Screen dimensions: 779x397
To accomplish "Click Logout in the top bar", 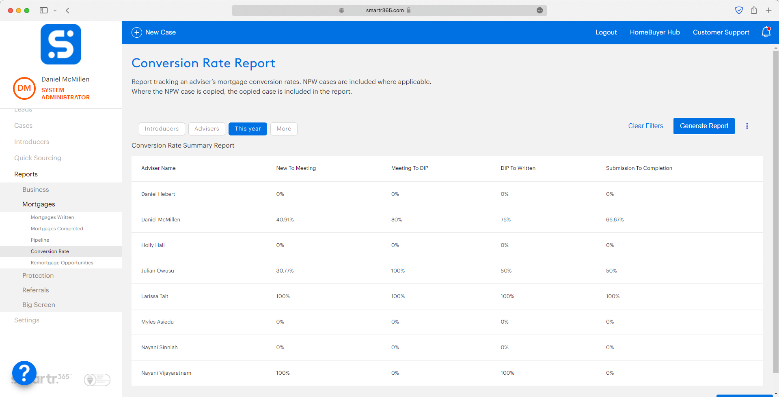I will click(x=606, y=32).
